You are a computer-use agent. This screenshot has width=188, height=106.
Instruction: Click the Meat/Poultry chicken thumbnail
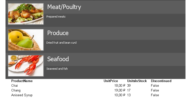tap(26, 14)
